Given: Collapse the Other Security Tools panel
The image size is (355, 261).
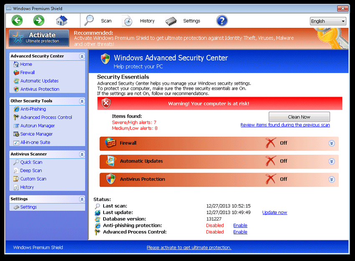Looking at the screenshot, I should coord(82,101).
